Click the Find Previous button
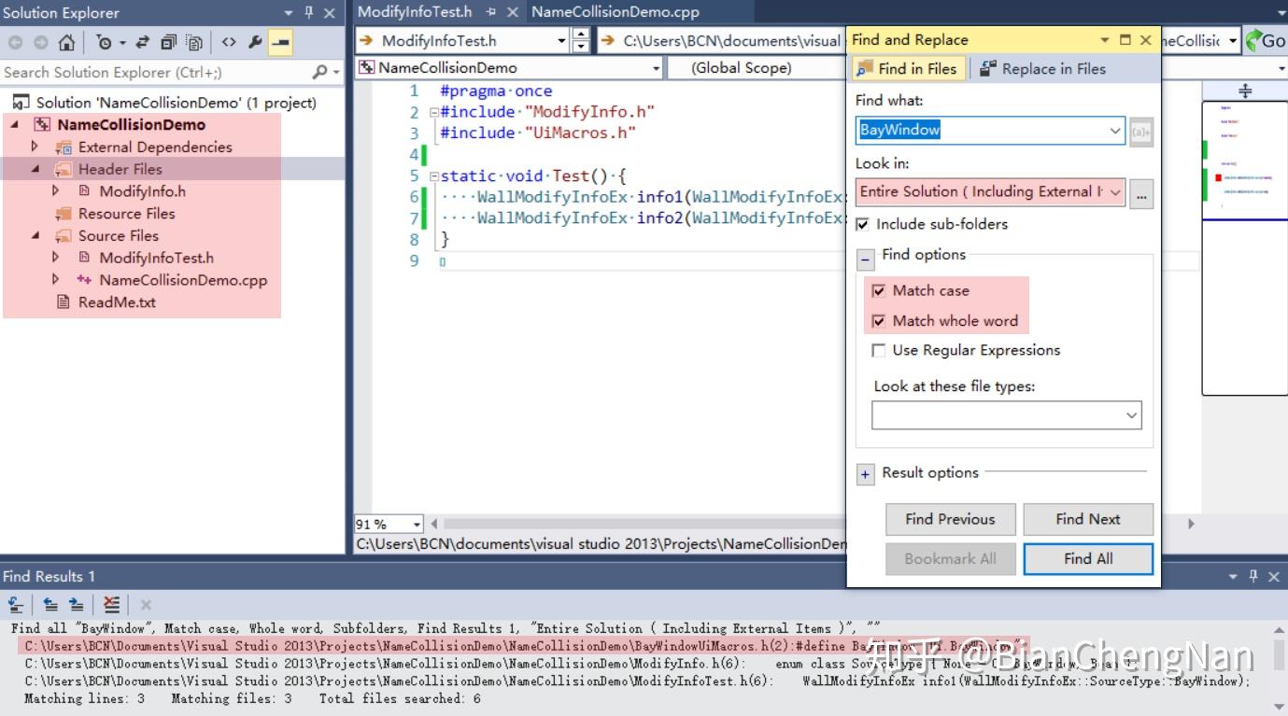The image size is (1288, 716). pyautogui.click(x=950, y=519)
